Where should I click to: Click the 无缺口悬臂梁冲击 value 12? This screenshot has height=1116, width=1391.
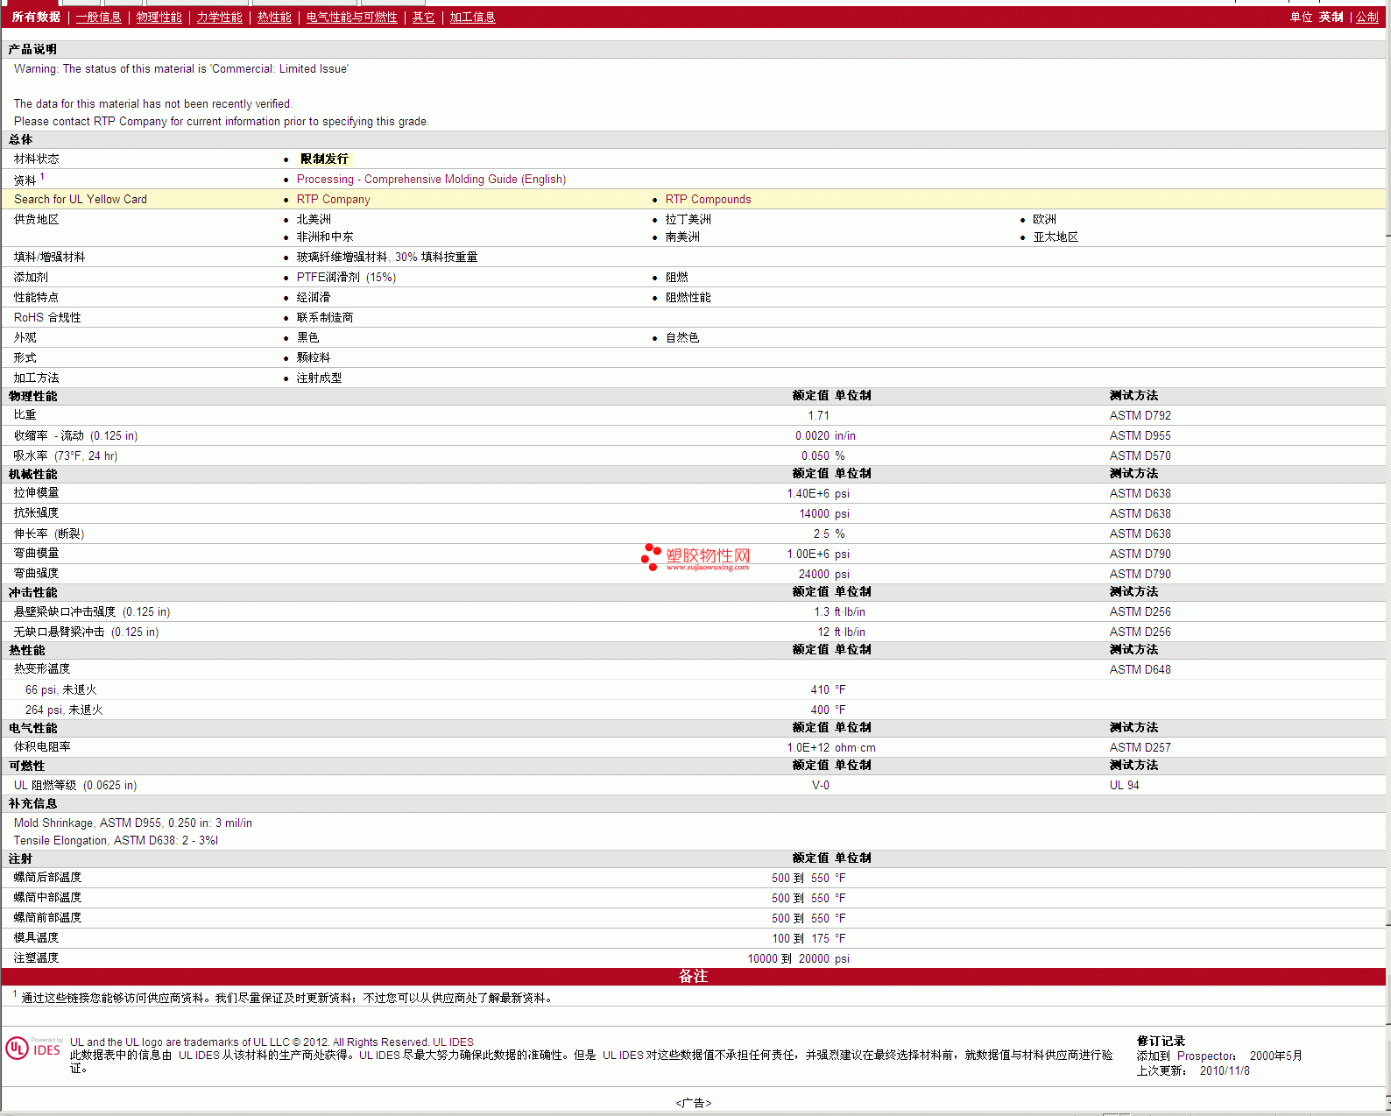823,632
